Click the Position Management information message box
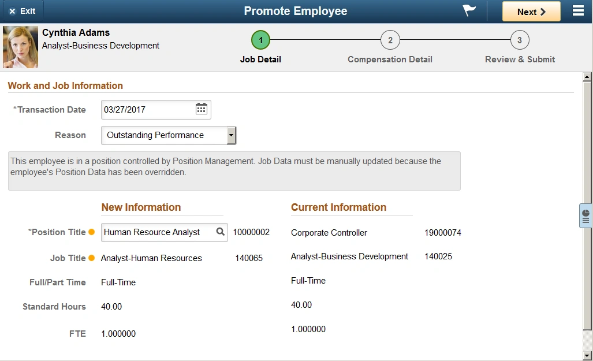This screenshot has height=361, width=593. coord(234,171)
